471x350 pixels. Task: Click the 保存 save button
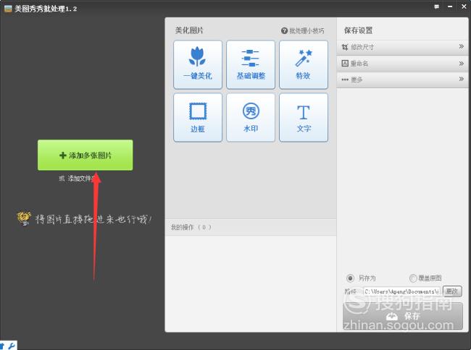402,316
